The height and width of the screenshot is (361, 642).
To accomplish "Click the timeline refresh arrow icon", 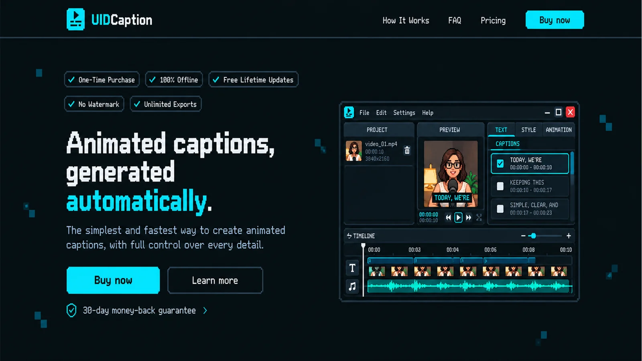I will (x=349, y=236).
